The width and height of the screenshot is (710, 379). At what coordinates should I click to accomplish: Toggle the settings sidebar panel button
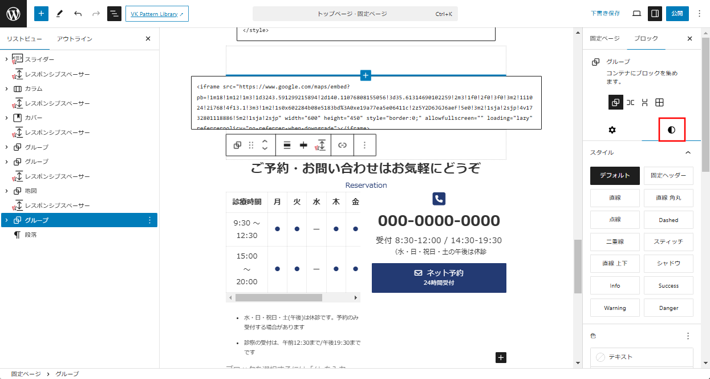[655, 14]
